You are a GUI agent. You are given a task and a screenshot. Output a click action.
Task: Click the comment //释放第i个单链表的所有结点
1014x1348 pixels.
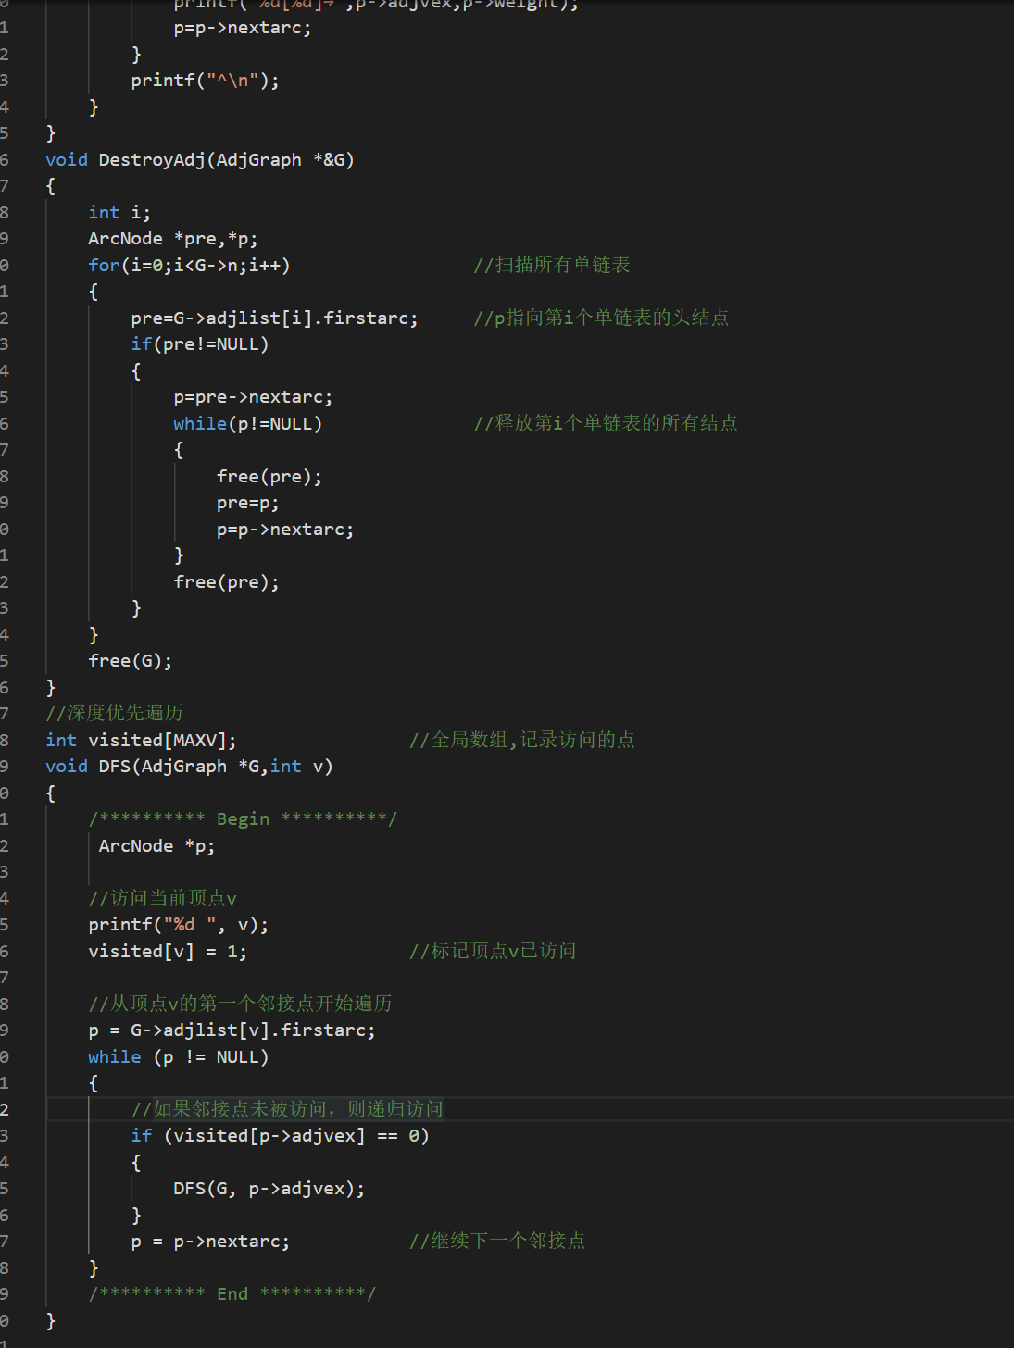(606, 424)
